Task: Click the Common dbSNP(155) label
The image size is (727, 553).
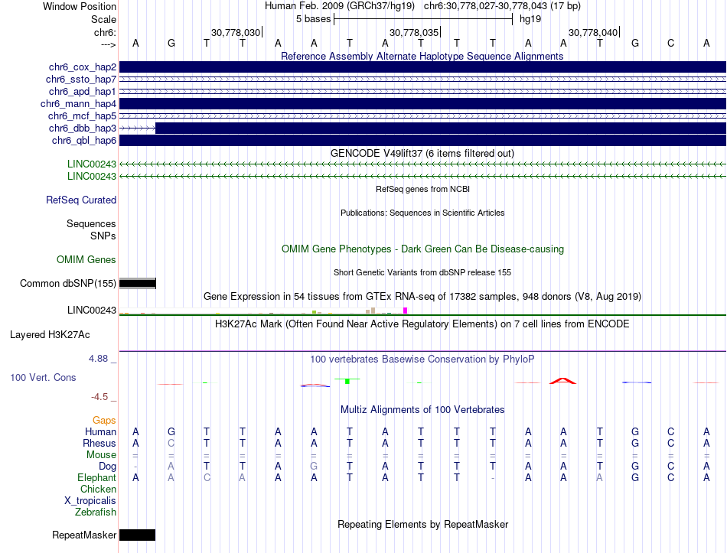Action: (x=68, y=283)
